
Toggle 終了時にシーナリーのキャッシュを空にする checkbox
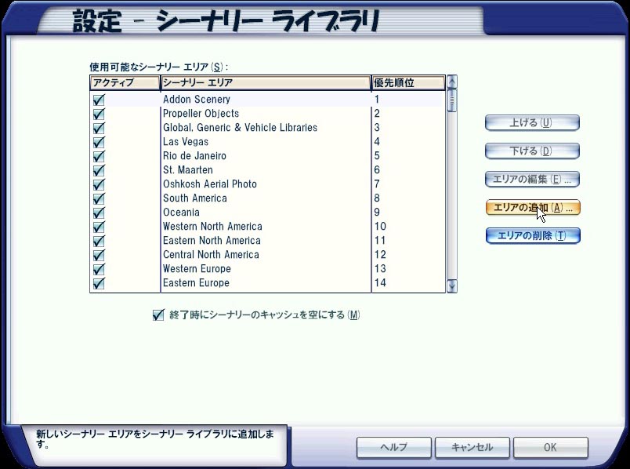(x=158, y=314)
